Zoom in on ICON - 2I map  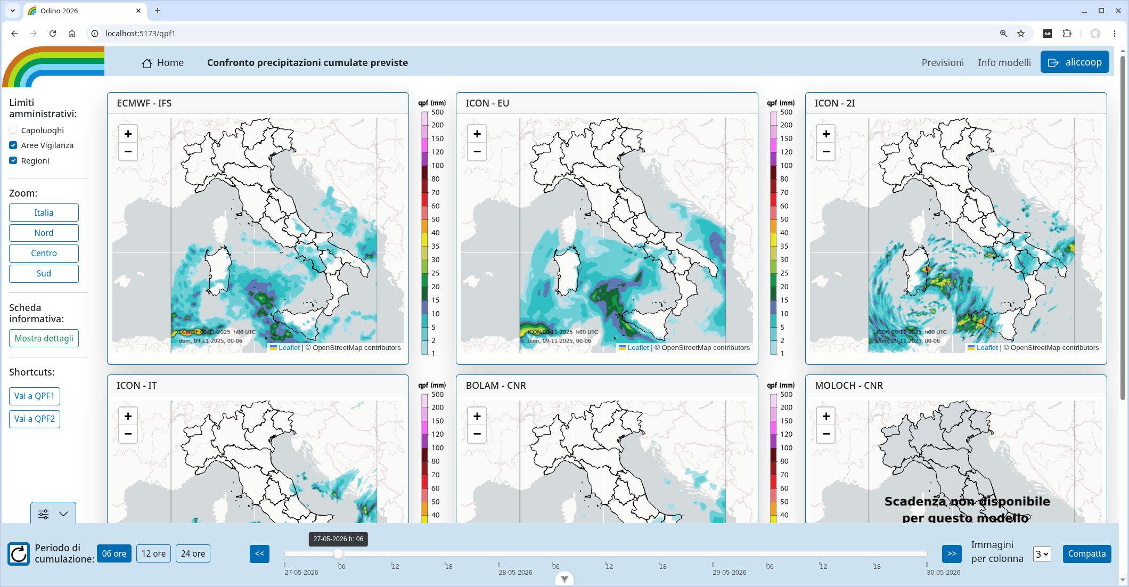point(826,134)
